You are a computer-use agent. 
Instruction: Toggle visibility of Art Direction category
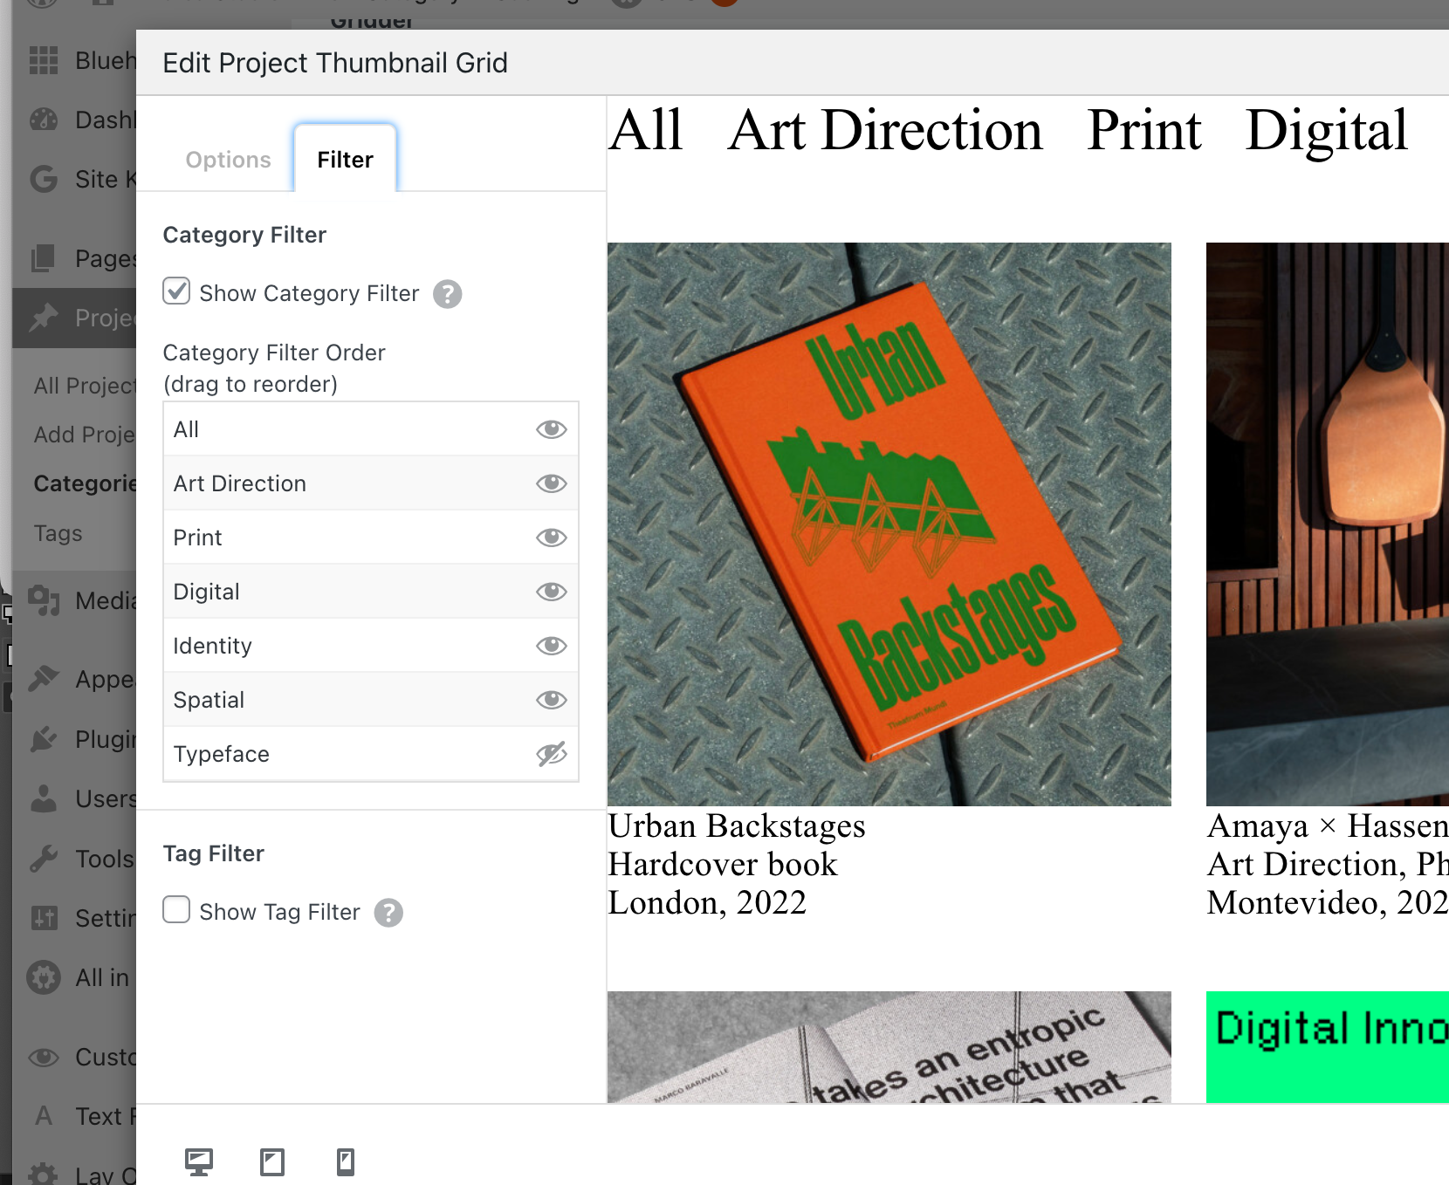(x=551, y=483)
